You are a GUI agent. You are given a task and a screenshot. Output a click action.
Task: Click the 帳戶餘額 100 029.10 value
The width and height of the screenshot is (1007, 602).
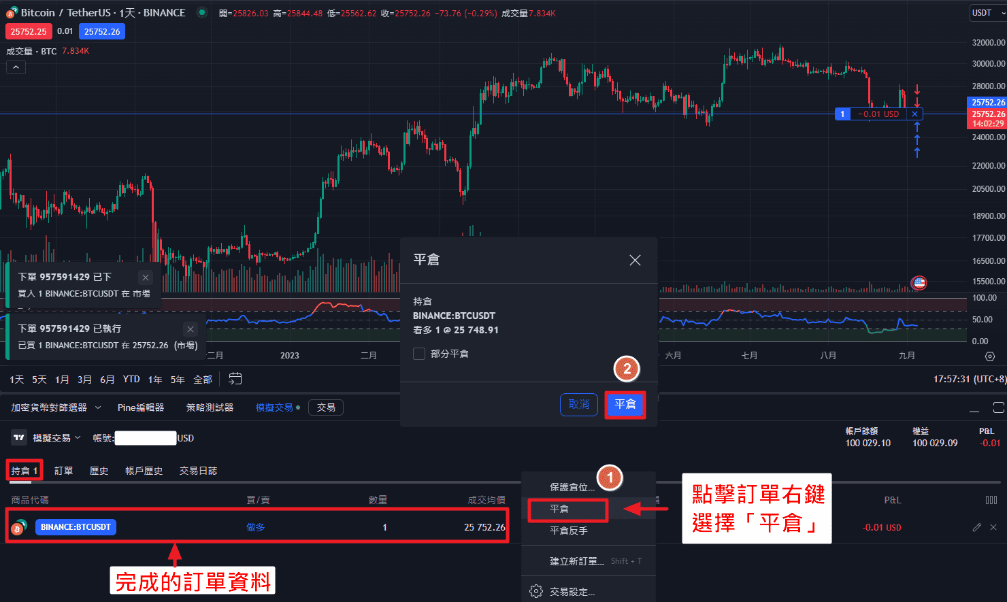point(868,443)
